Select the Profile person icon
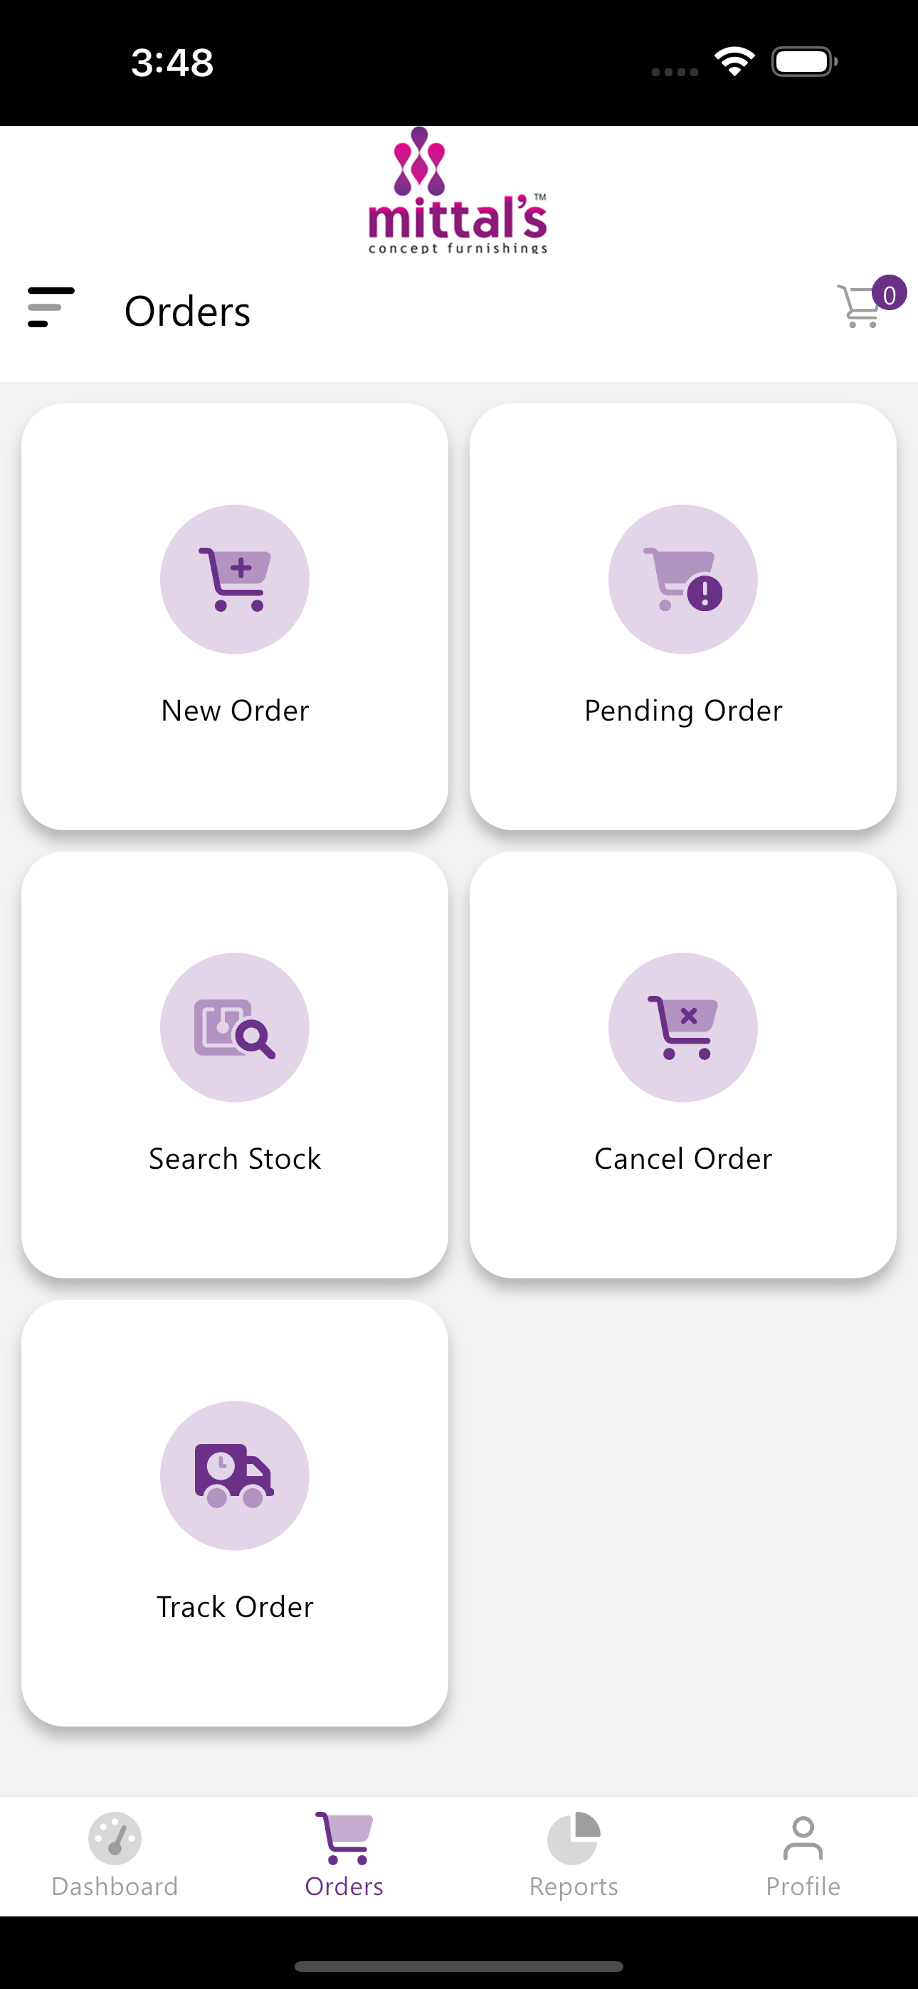 [803, 1838]
